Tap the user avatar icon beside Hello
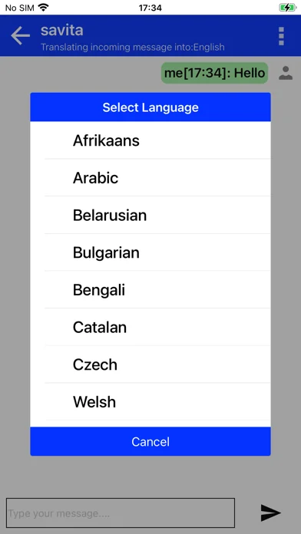Screen dimensions: 301x534 pyautogui.click(x=286, y=73)
